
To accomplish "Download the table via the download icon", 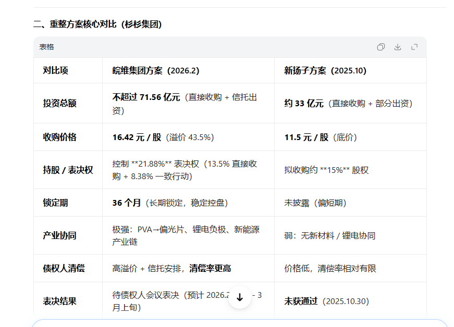I will click(x=398, y=47).
